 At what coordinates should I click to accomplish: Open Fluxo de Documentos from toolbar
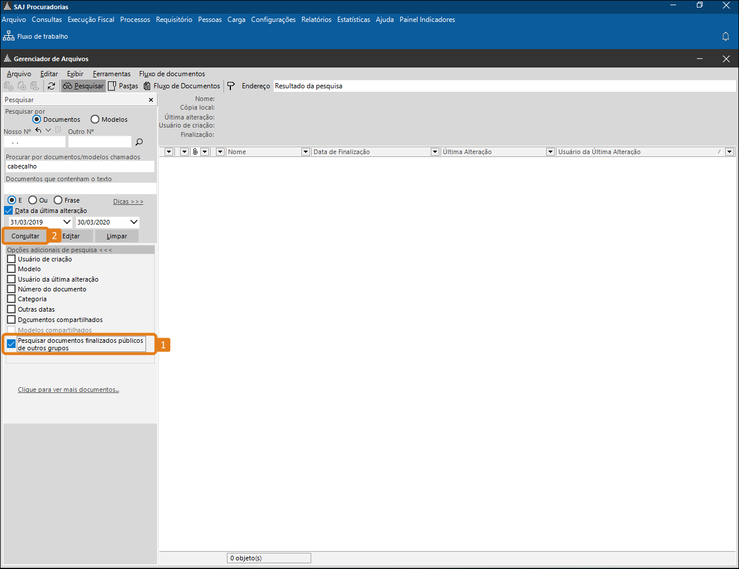click(x=182, y=86)
